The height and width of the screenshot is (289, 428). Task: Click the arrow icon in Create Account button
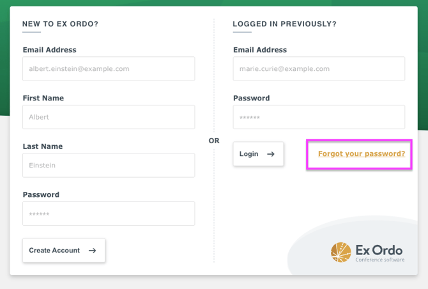(x=92, y=251)
